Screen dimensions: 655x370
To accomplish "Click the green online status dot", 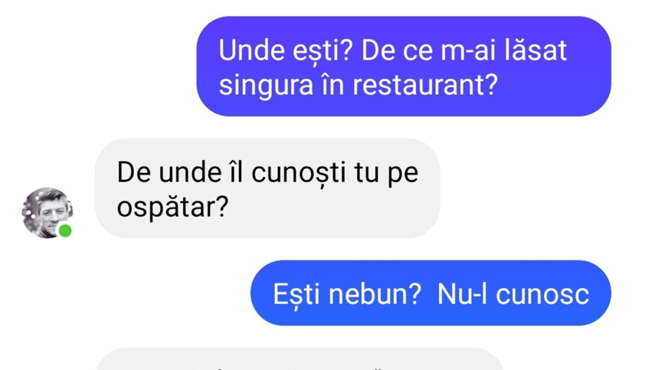I will tap(64, 230).
